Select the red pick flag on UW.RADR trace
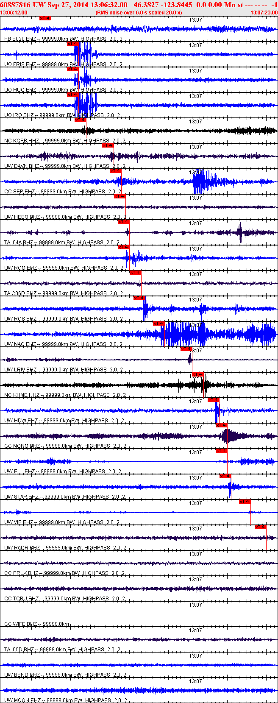 tap(260, 527)
